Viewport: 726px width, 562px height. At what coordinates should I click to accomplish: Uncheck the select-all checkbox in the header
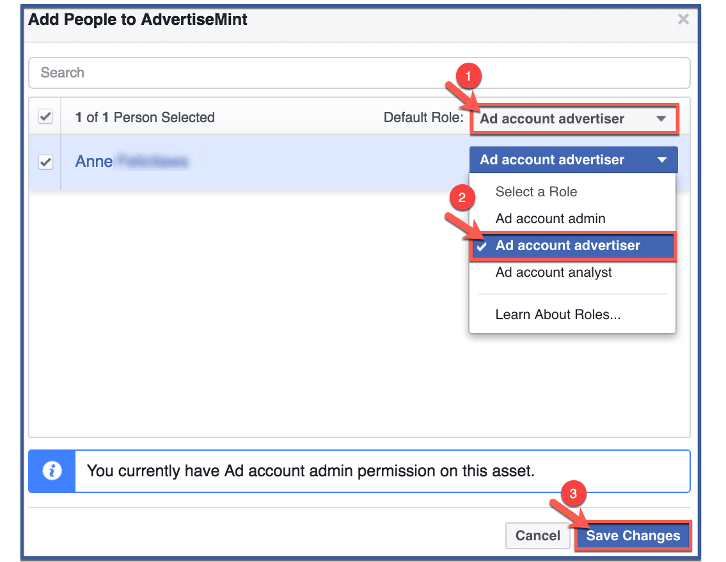coord(45,117)
